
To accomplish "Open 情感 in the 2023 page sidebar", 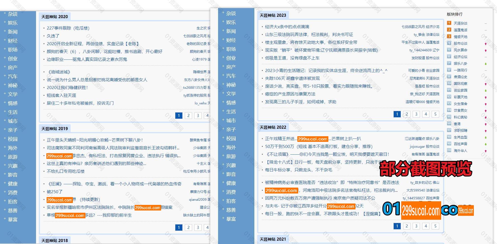I will pyautogui.click(x=231, y=103).
